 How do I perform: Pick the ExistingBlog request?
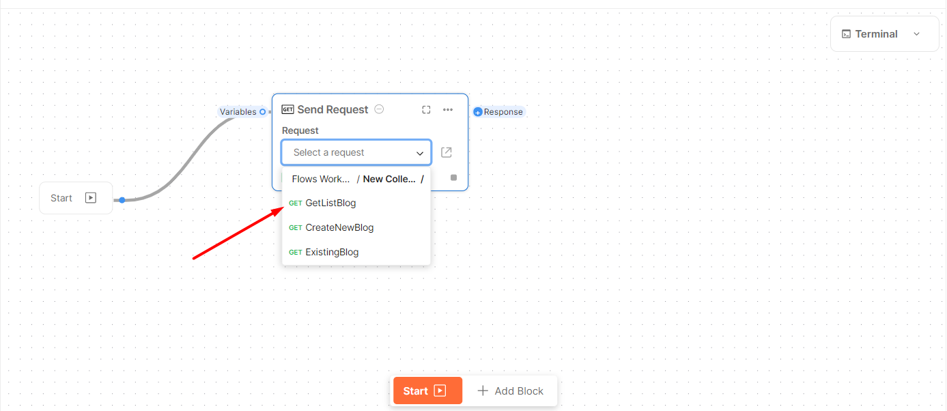pyautogui.click(x=332, y=252)
